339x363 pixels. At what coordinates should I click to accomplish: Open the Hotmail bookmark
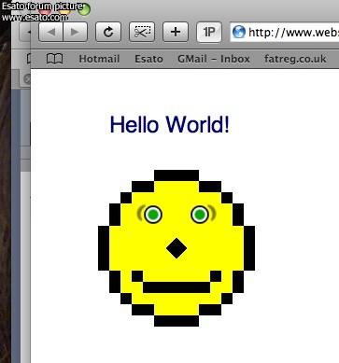coord(99,59)
